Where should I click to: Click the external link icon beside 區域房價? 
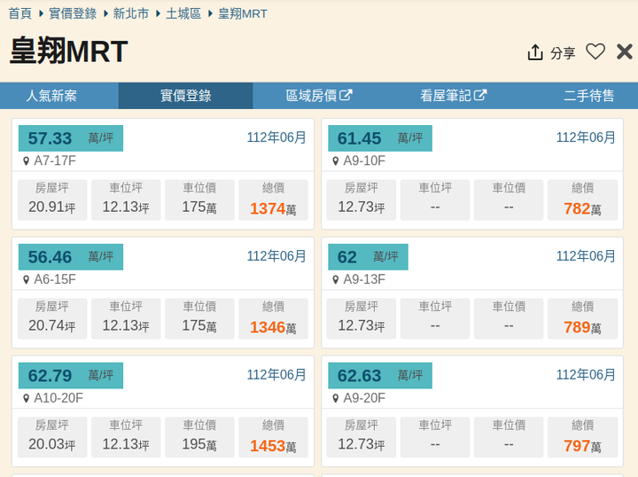coord(346,95)
